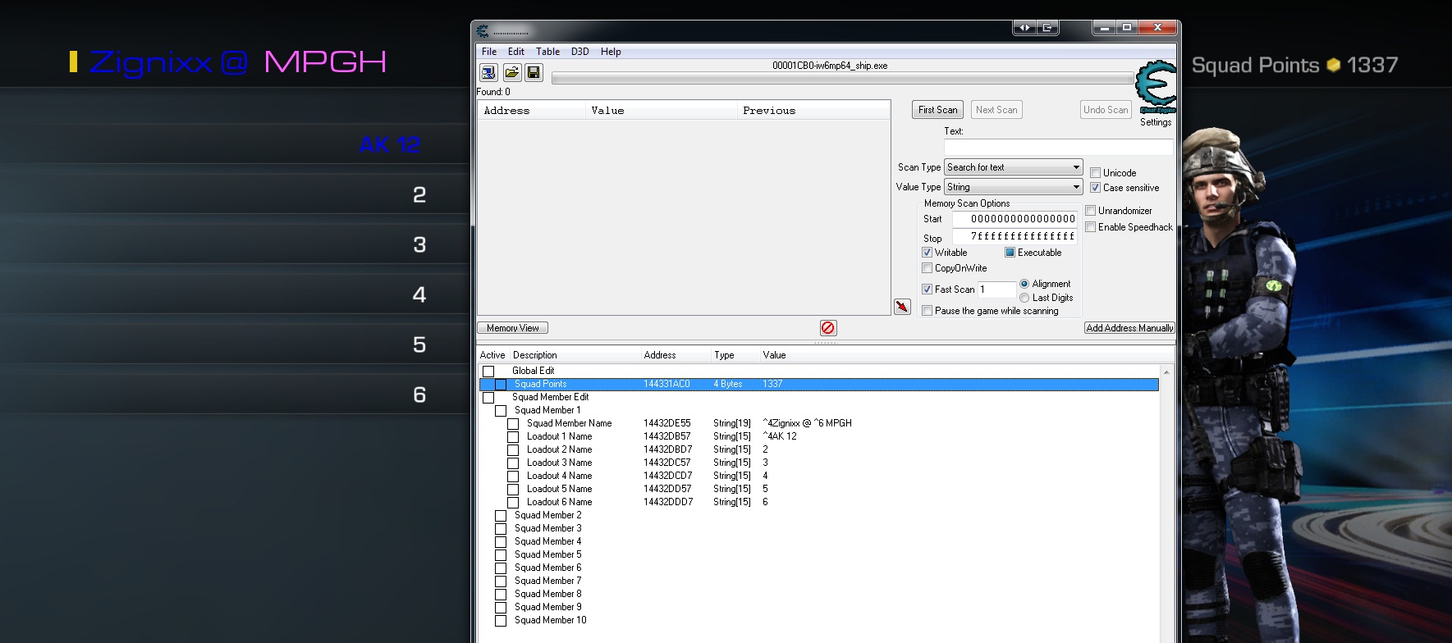Click the scan progress bar
The height and width of the screenshot is (643, 1452).
(843, 79)
